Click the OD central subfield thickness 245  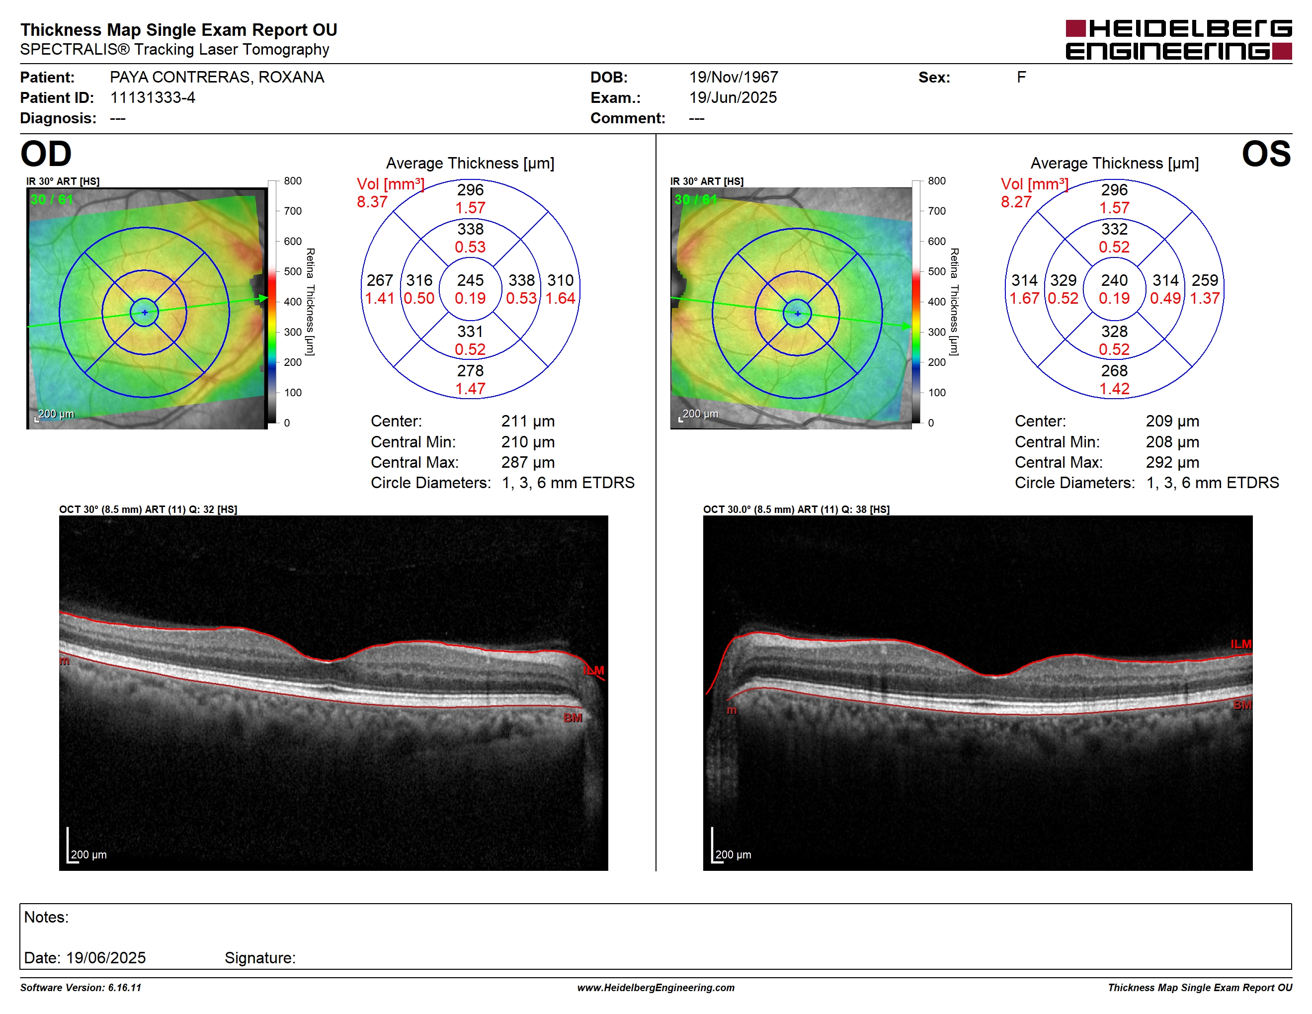tap(470, 280)
